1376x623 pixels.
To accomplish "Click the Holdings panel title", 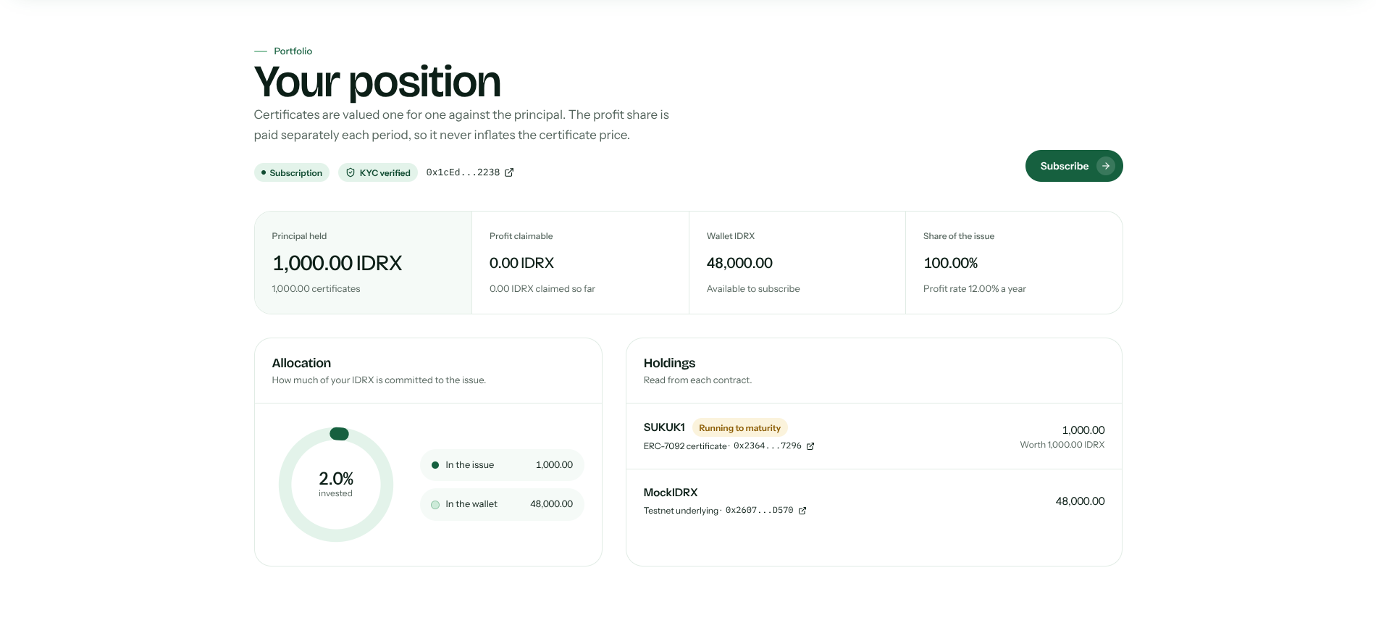I will (669, 363).
